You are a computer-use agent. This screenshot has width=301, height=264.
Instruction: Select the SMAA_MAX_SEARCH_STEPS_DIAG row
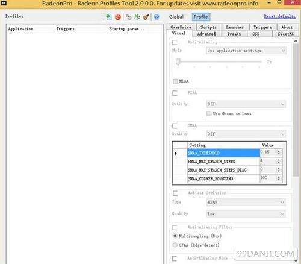[223, 170]
